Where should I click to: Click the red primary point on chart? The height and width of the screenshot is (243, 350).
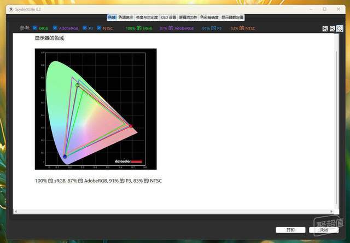pos(131,126)
